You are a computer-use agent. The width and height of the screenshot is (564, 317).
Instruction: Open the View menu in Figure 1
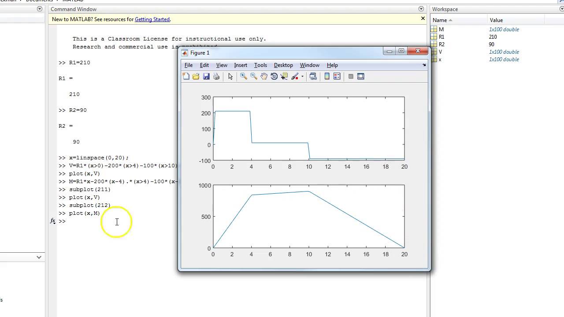pyautogui.click(x=222, y=65)
